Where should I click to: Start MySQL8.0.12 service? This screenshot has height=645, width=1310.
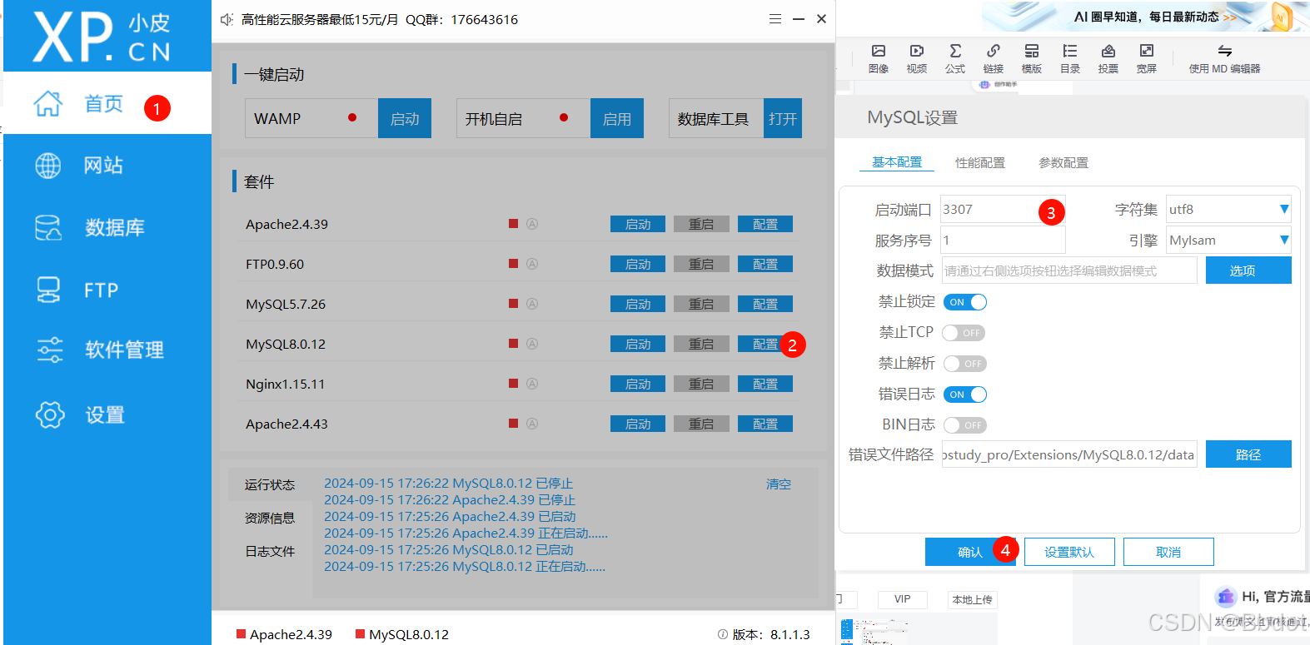pos(638,344)
